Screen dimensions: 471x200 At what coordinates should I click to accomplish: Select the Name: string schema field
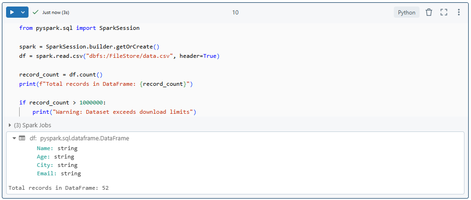[x=57, y=148]
